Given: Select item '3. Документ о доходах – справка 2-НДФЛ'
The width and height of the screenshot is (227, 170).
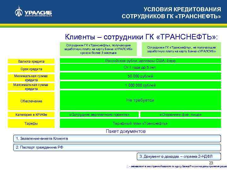Looking at the screenshot, I should click(x=179, y=156).
